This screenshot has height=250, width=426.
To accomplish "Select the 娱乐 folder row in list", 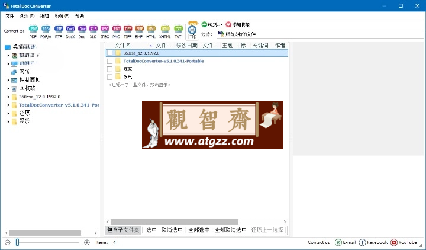I will click(x=197, y=77).
